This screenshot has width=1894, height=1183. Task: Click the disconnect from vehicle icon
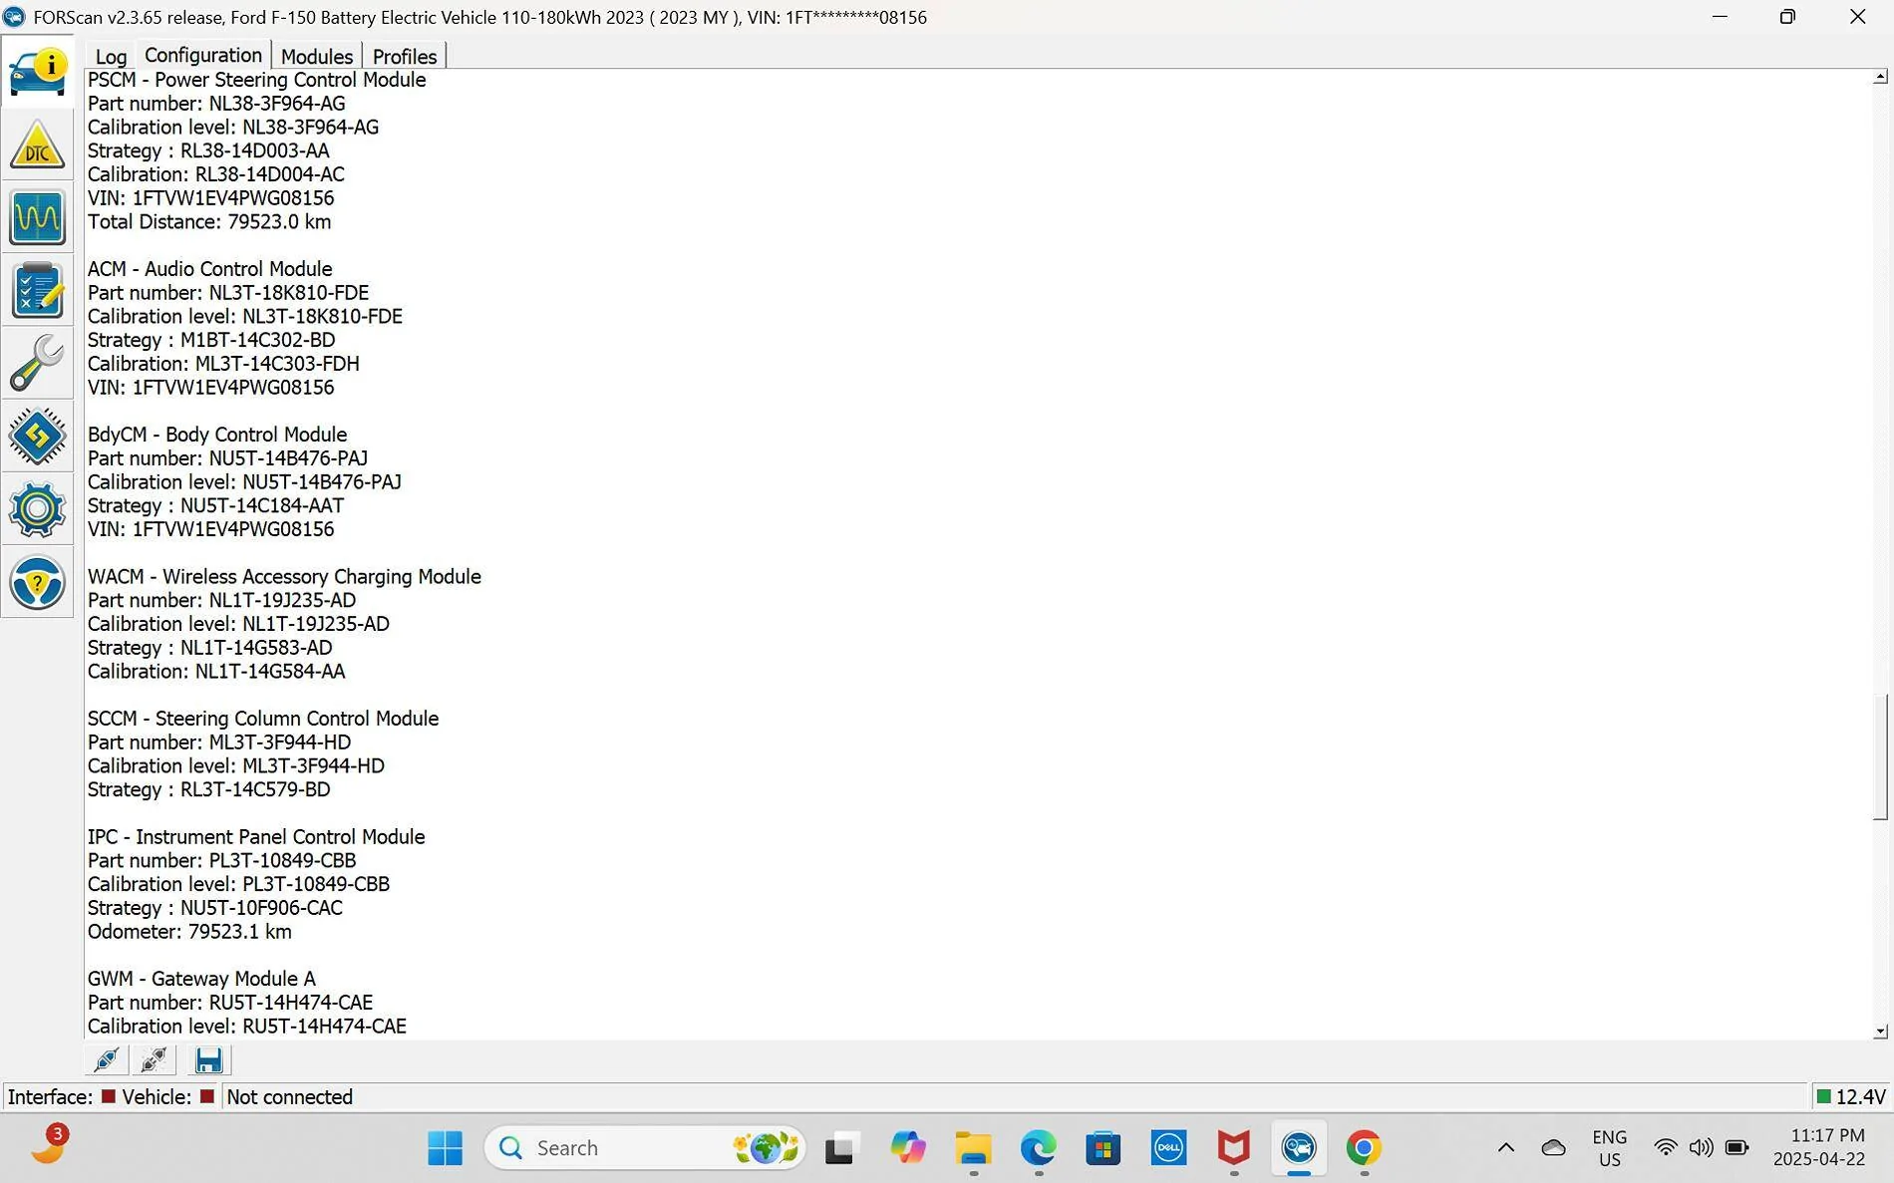click(x=155, y=1060)
